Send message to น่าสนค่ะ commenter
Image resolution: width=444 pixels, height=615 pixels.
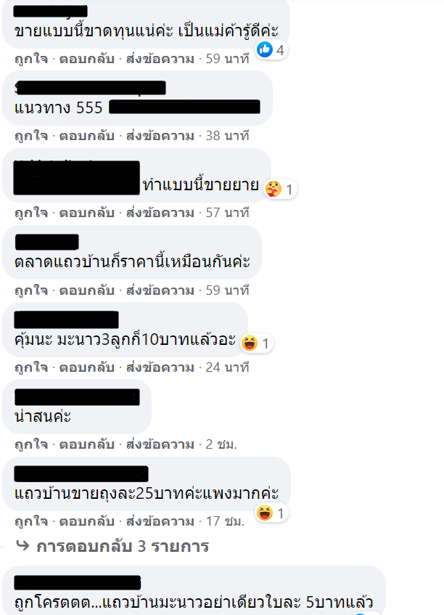click(x=160, y=444)
